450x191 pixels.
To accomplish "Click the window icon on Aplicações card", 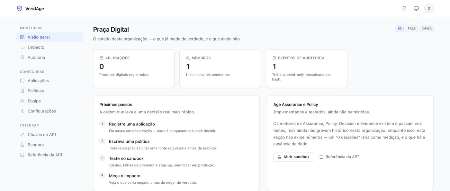I will click(102, 58).
